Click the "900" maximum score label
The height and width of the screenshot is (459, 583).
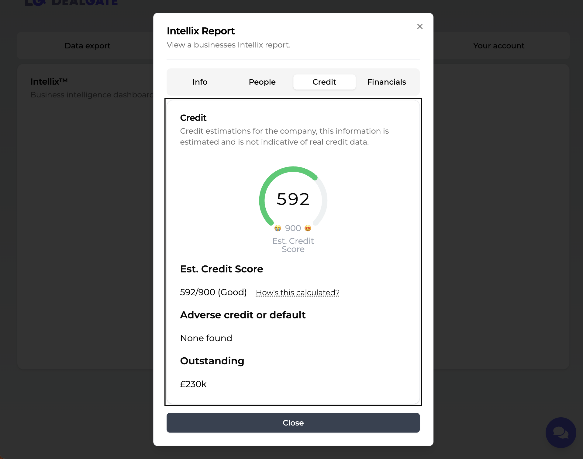point(293,228)
